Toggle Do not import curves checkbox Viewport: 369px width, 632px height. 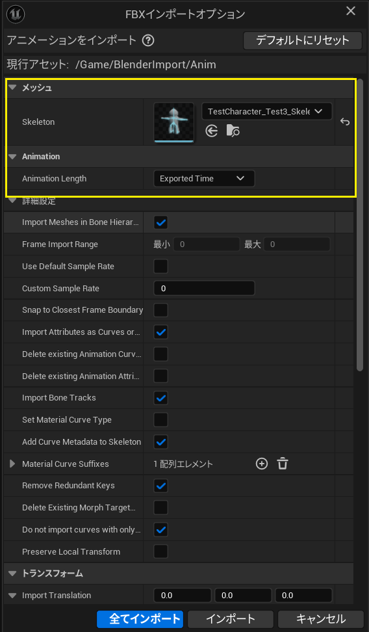161,530
